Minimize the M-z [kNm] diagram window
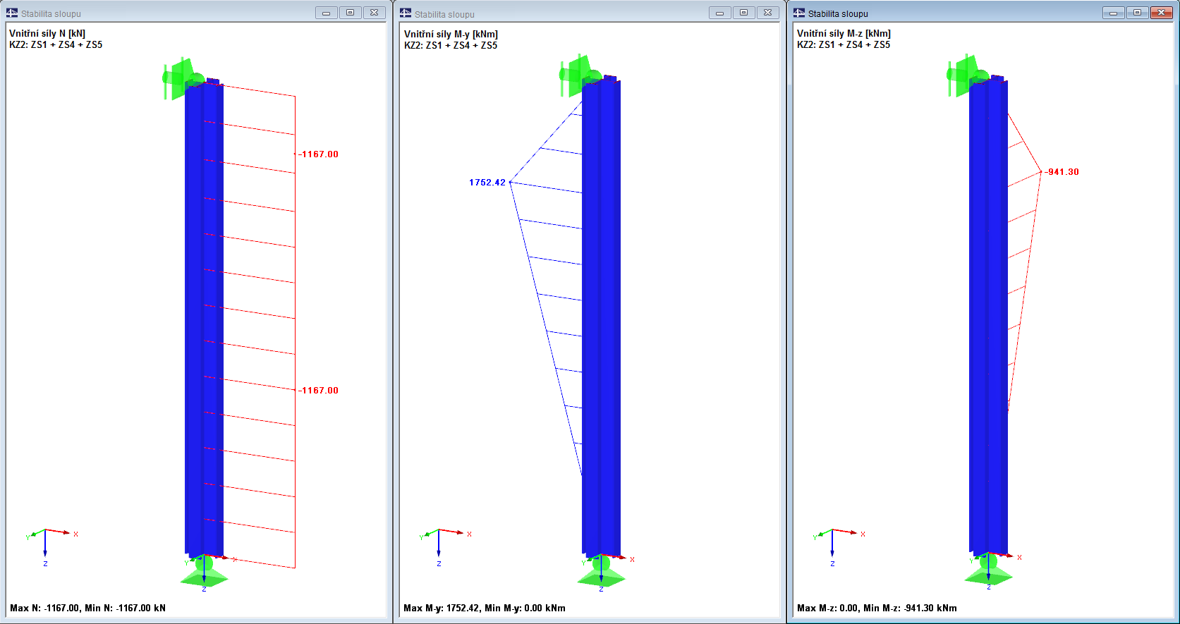This screenshot has width=1180, height=624. (1113, 13)
